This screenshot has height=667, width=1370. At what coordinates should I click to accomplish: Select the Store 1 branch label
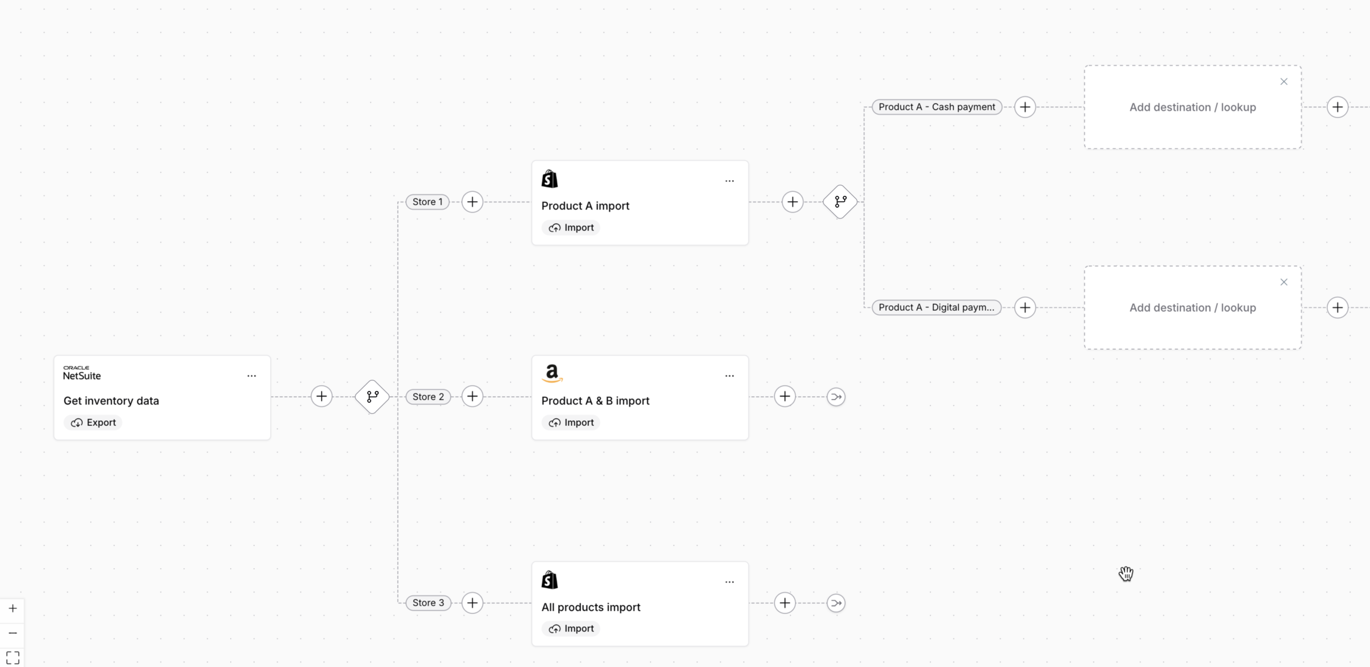click(428, 202)
